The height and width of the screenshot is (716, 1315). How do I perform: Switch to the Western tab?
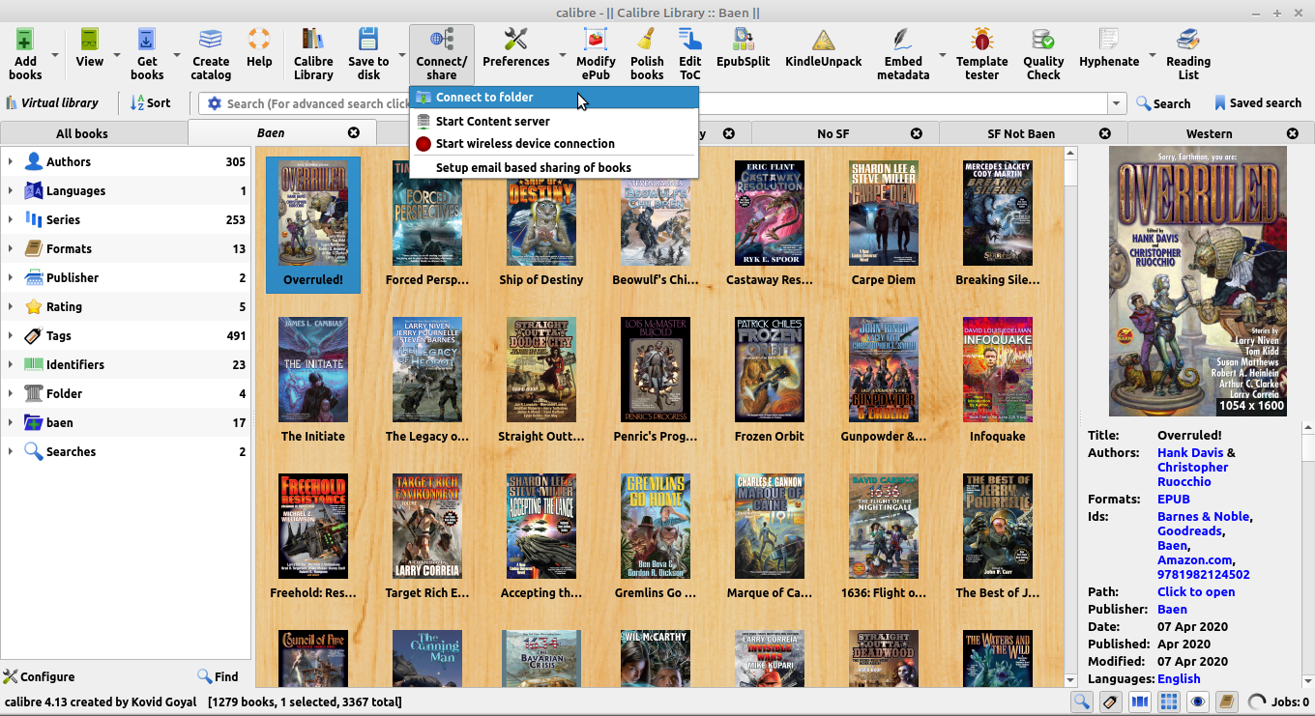coord(1210,133)
